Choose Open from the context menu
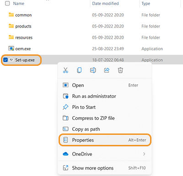This screenshot has height=176, width=183. click(x=105, y=85)
